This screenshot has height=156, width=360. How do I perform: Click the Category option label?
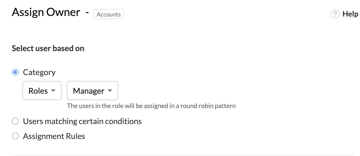coord(39,72)
